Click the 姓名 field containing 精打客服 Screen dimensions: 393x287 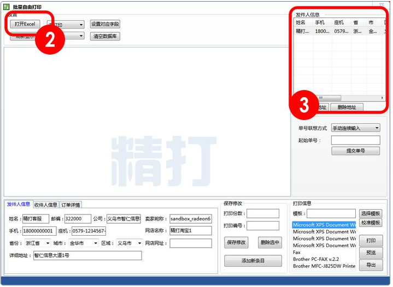(36, 219)
